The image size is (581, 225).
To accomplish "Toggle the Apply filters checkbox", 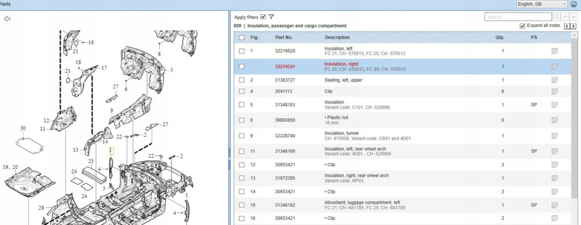I will click(263, 16).
